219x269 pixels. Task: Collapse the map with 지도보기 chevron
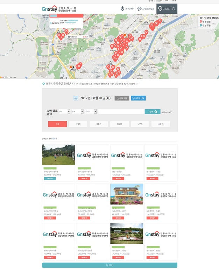click(174, 9)
